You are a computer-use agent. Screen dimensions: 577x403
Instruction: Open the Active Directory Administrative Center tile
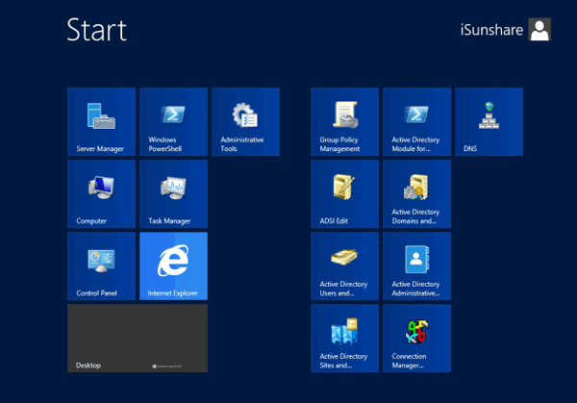click(x=417, y=266)
